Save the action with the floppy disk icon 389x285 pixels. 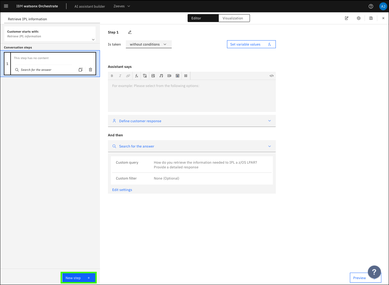click(x=371, y=18)
